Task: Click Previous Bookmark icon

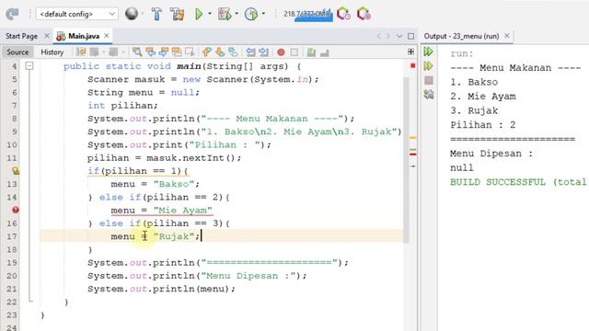Action: click(x=206, y=52)
